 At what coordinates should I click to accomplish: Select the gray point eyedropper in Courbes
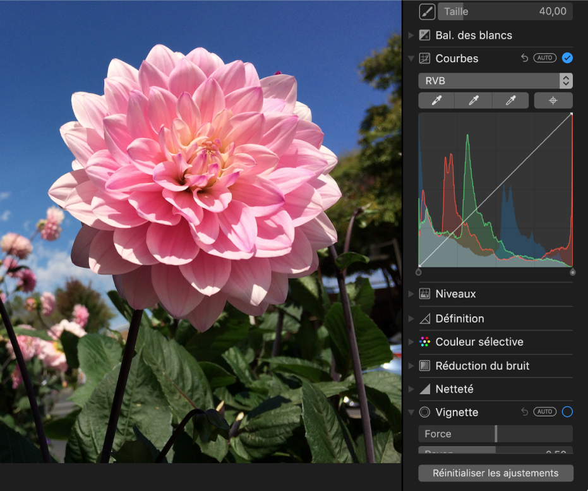tap(475, 100)
